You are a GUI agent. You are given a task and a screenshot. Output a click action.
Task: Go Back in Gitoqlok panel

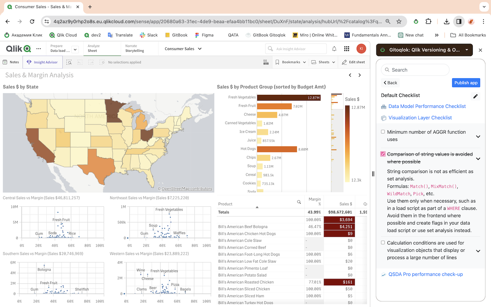coord(390,83)
